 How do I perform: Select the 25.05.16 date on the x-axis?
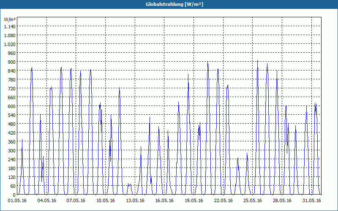coord(252,201)
